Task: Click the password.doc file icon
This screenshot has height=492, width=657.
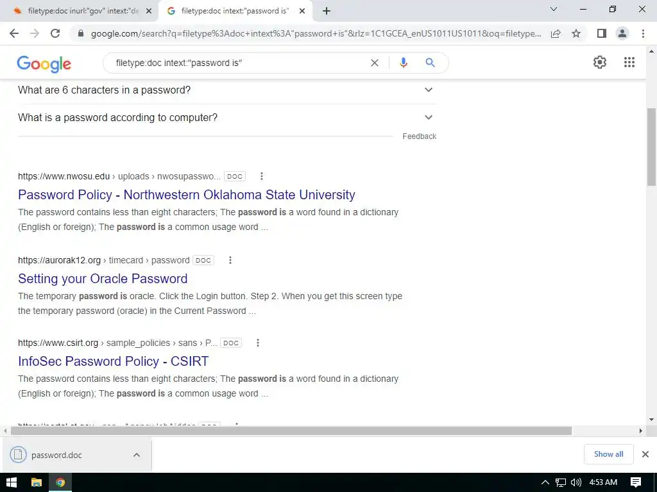Action: (x=18, y=455)
